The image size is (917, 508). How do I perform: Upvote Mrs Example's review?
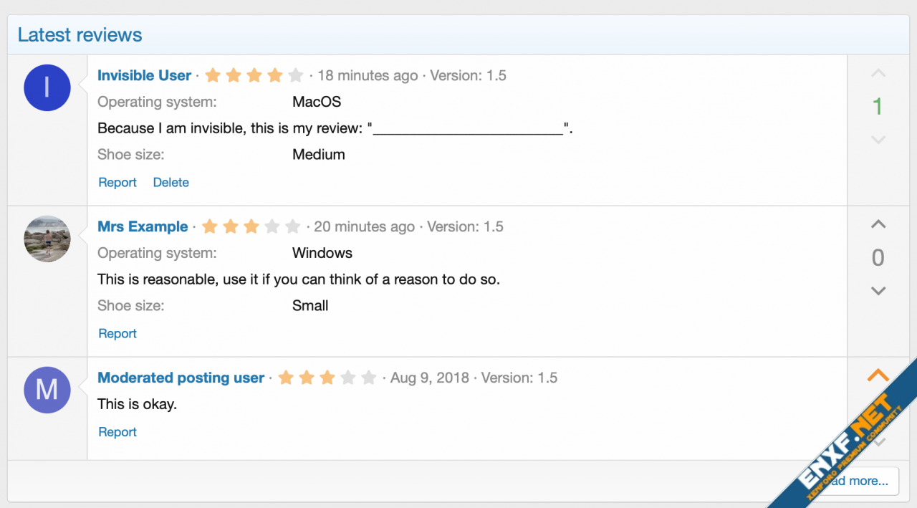pos(878,224)
